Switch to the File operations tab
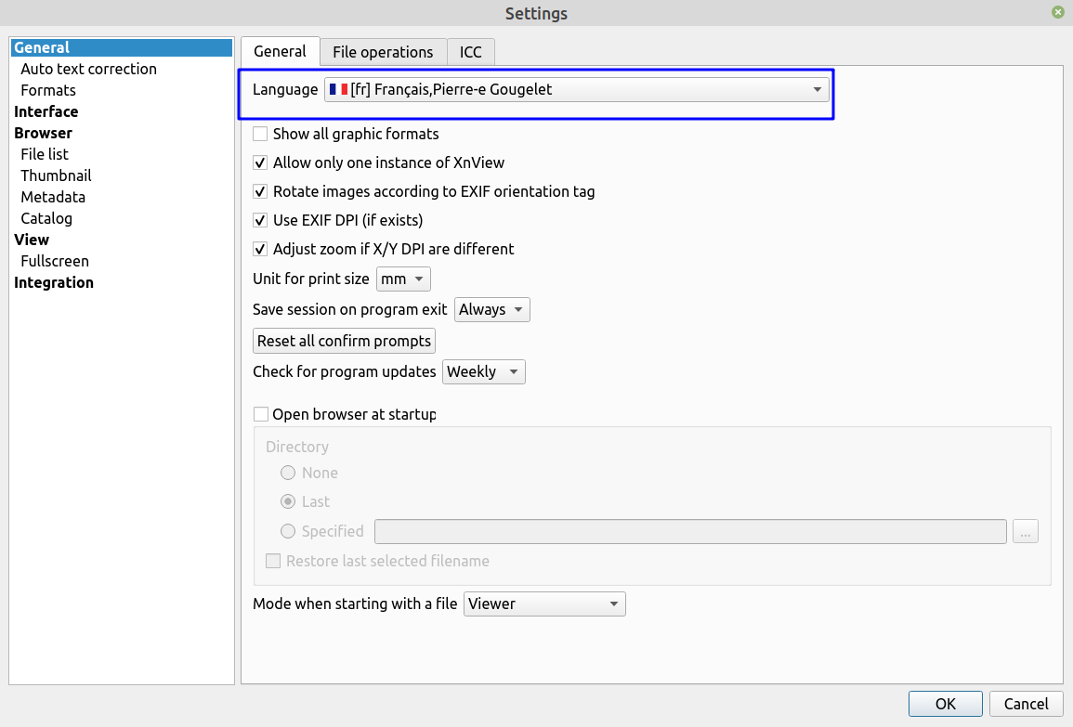This screenshot has height=727, width=1073. coord(383,52)
